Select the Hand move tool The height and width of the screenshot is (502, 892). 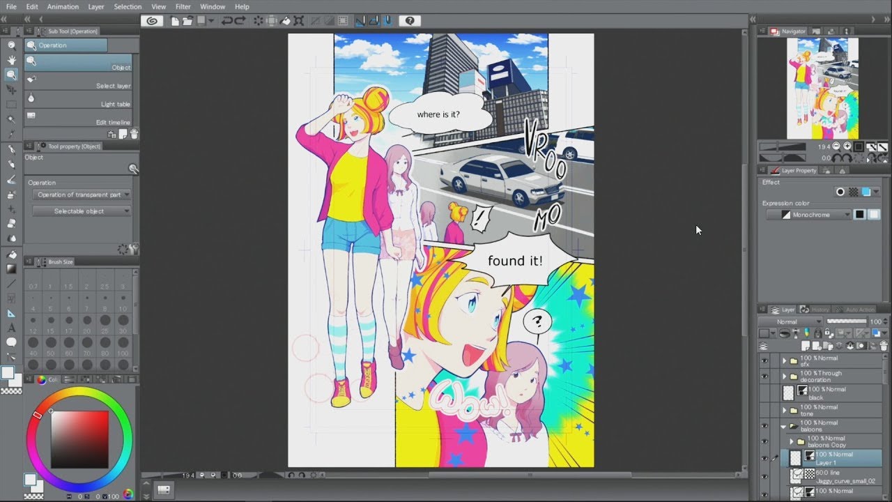click(11, 60)
